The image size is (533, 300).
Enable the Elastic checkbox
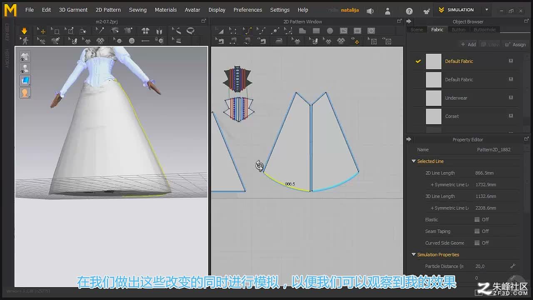[477, 220]
